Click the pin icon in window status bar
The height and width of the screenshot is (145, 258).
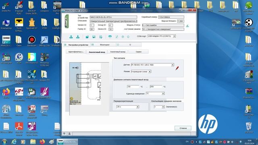point(64,133)
